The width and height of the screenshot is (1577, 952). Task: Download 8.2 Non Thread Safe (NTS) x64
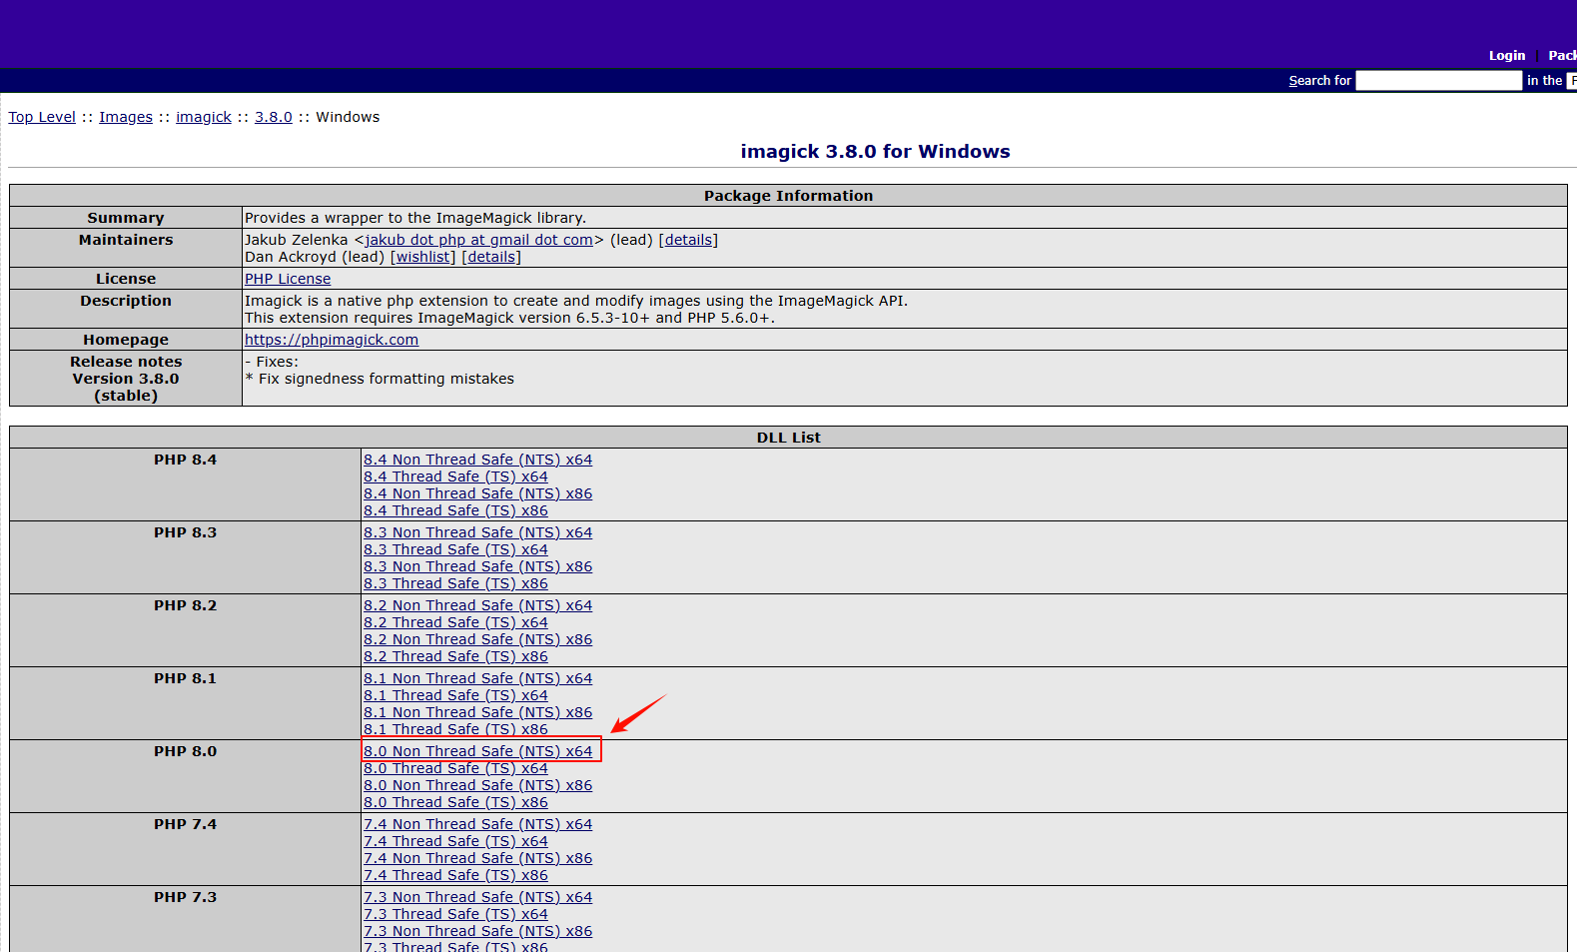(477, 605)
